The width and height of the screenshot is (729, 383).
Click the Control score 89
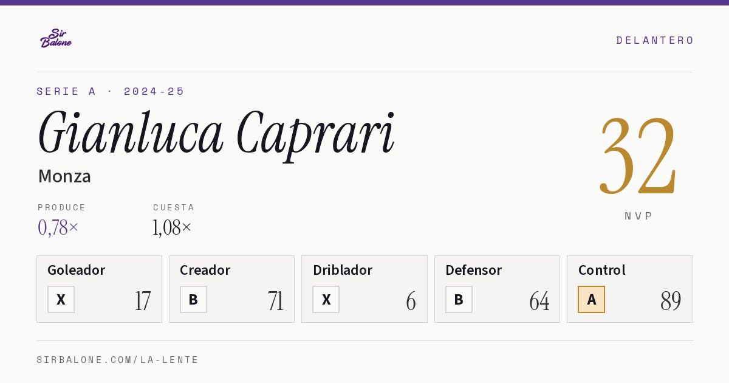tap(671, 301)
